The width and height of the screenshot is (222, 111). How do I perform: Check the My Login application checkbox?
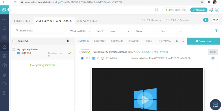coord(14,49)
